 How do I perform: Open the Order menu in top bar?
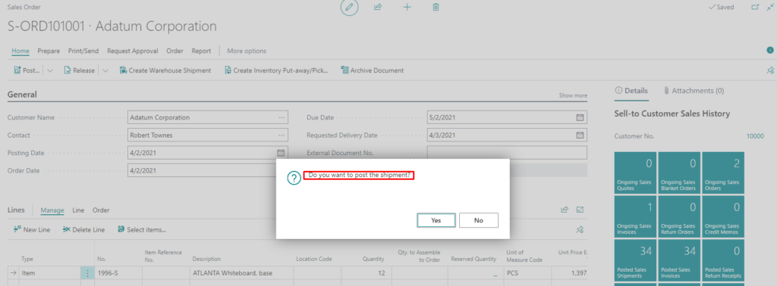tap(175, 51)
